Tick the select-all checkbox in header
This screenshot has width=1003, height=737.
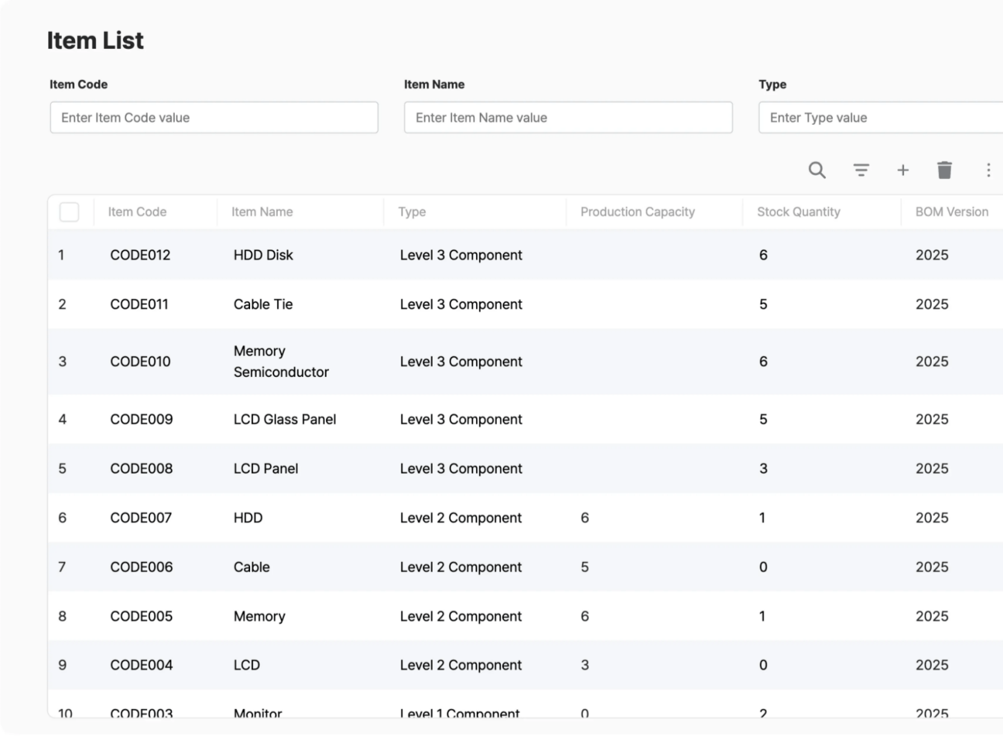point(69,212)
